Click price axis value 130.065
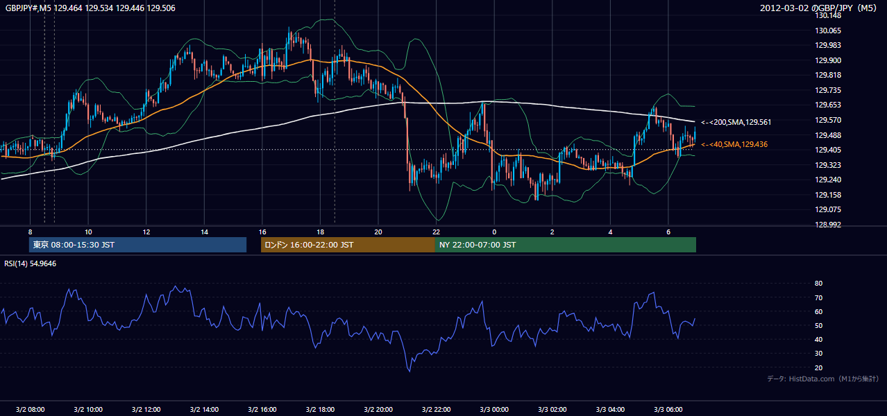887x416 pixels. click(829, 31)
